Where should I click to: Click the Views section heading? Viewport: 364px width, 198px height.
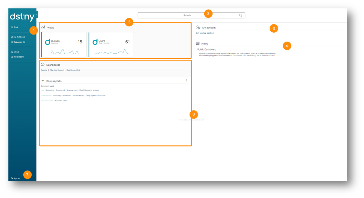point(51,28)
